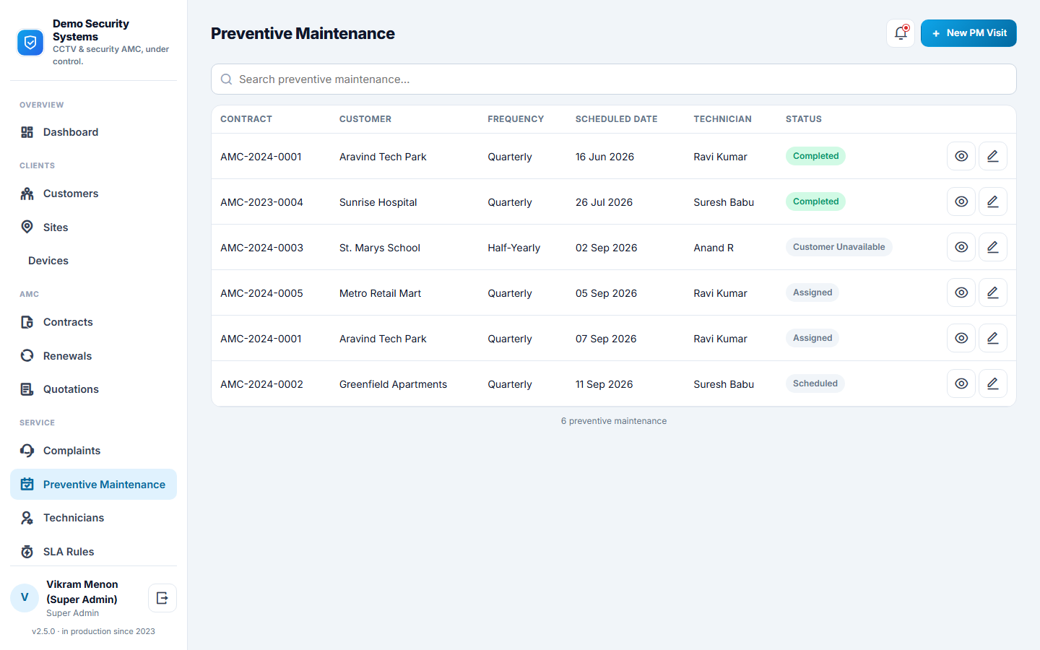Click the Technician column header
1040x650 pixels.
click(x=722, y=119)
